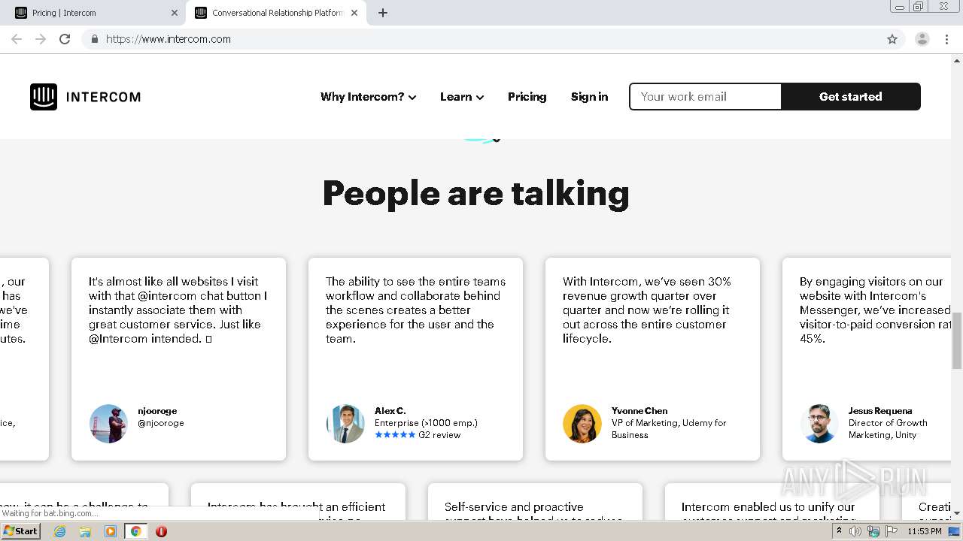963x541 pixels.
Task: Reload the page with refresh icon
Action: pyautogui.click(x=65, y=39)
